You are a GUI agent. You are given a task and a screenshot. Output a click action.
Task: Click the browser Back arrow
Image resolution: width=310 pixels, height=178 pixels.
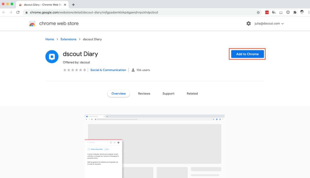pyautogui.click(x=4, y=12)
